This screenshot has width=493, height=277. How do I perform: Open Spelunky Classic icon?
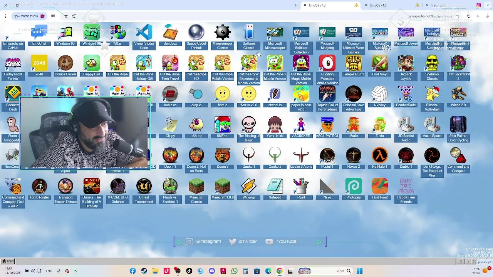(x=432, y=68)
